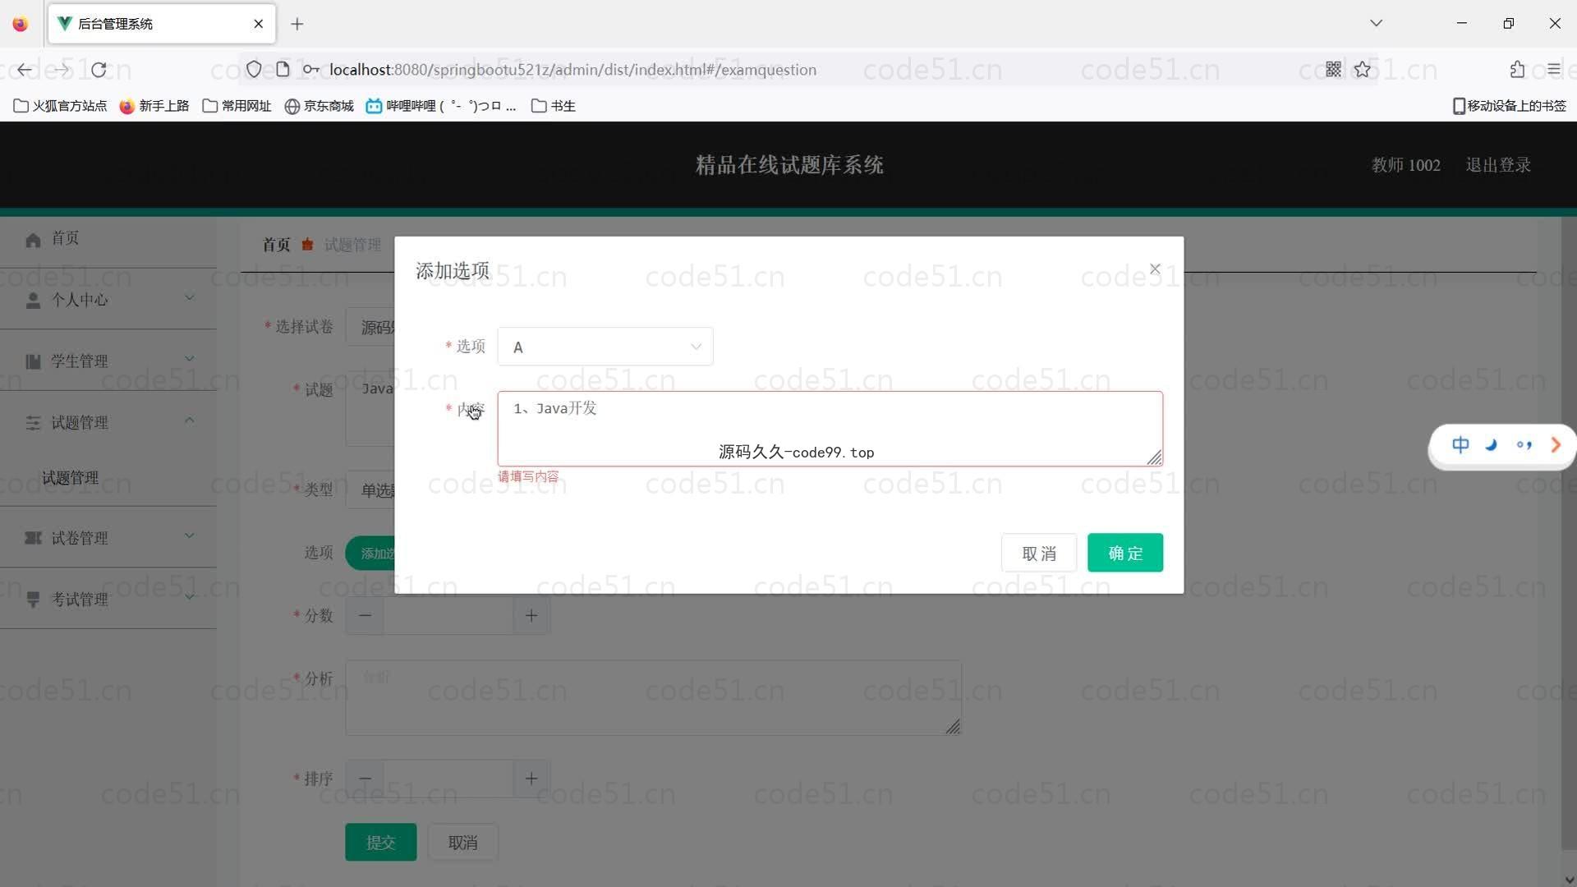Open 常用网址 bookmark folder
This screenshot has width=1577, height=887.
click(237, 106)
